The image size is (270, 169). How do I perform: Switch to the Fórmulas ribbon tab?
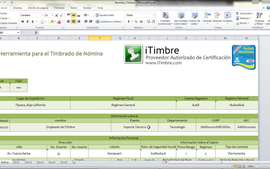point(59,8)
